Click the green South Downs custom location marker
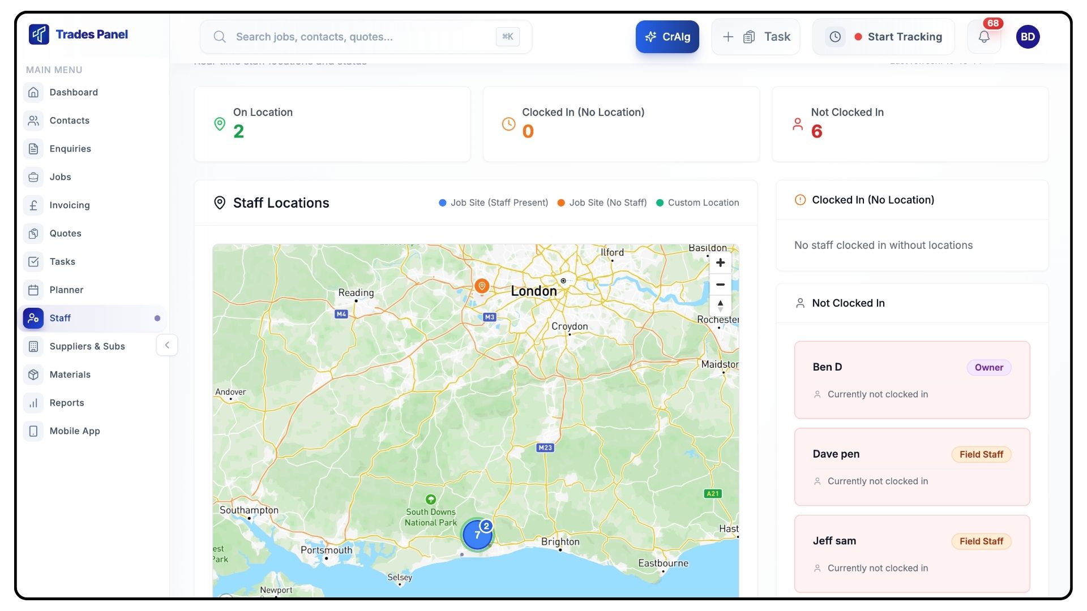 (x=431, y=499)
